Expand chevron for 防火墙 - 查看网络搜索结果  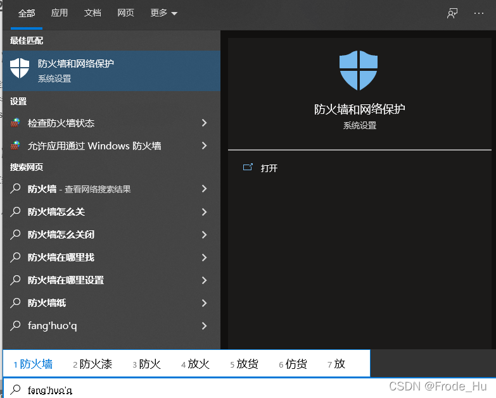(205, 189)
